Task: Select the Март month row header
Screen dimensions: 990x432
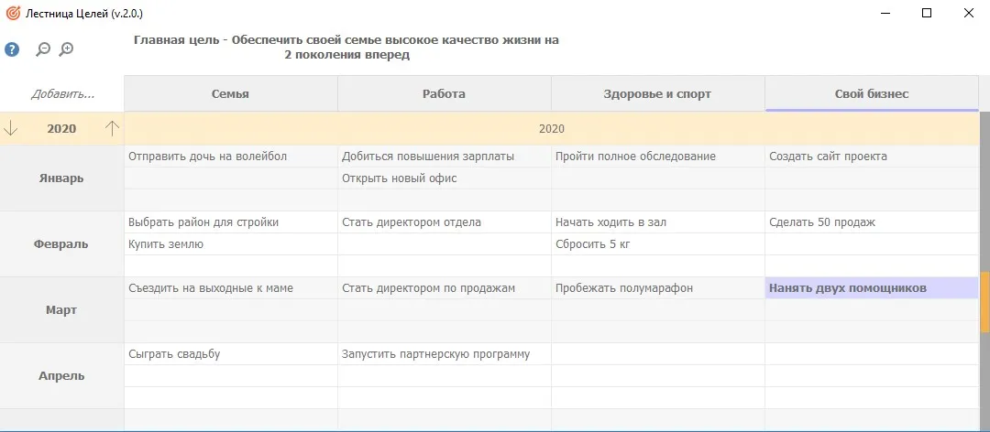Action: [x=62, y=310]
